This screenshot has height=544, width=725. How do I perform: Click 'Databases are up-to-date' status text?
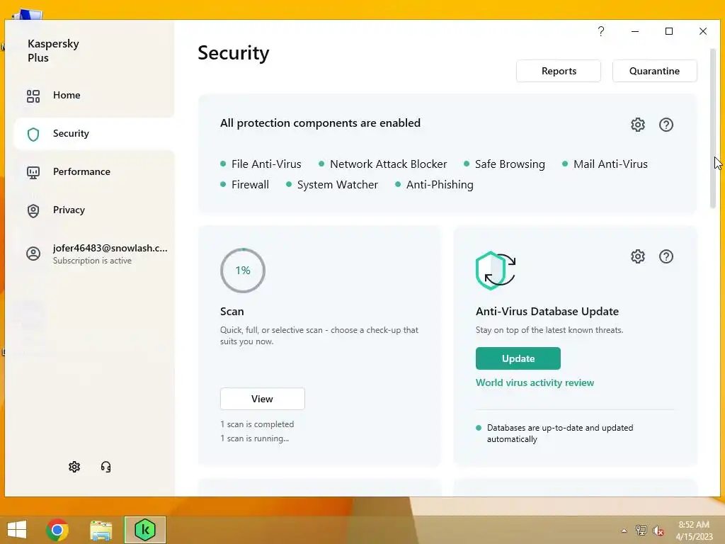pyautogui.click(x=560, y=433)
